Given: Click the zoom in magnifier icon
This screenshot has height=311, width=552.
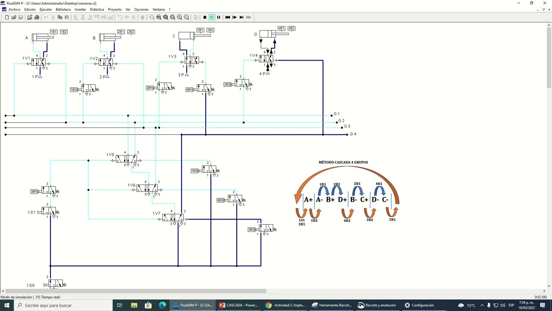Looking at the screenshot, I should [180, 17].
